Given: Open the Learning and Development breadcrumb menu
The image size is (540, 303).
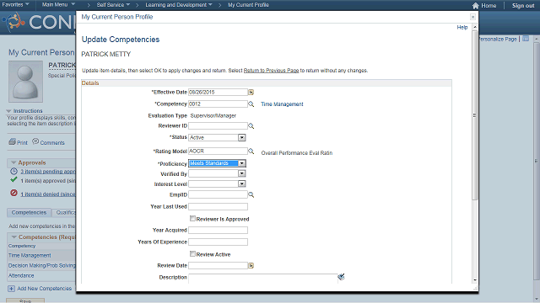Looking at the screenshot, I should click(179, 5).
